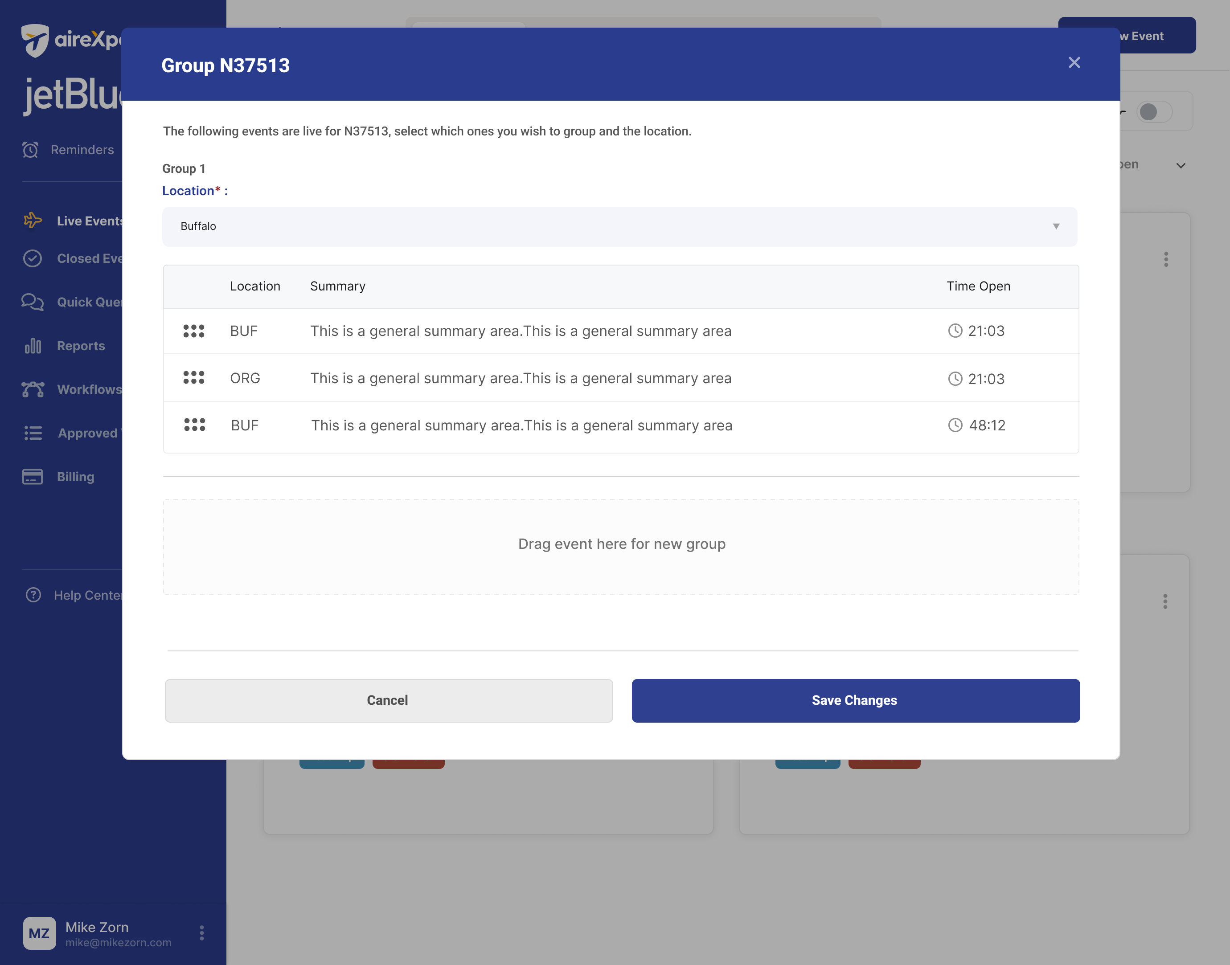Click the Time Open column header

[x=979, y=286]
